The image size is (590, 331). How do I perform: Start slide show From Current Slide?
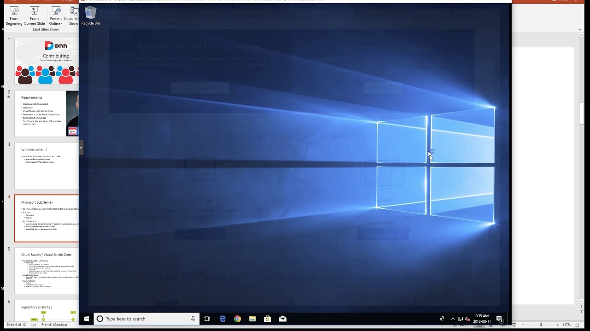click(35, 16)
